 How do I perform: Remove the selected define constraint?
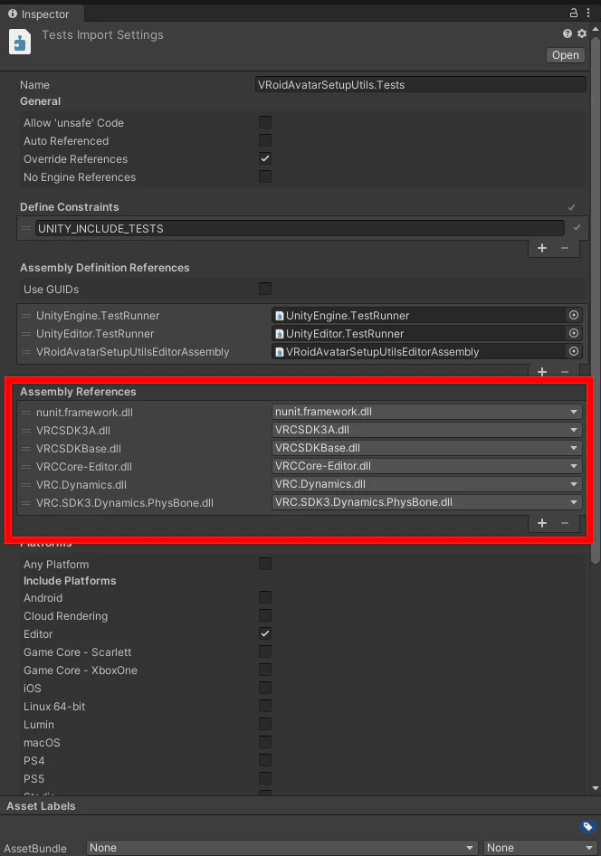point(565,248)
